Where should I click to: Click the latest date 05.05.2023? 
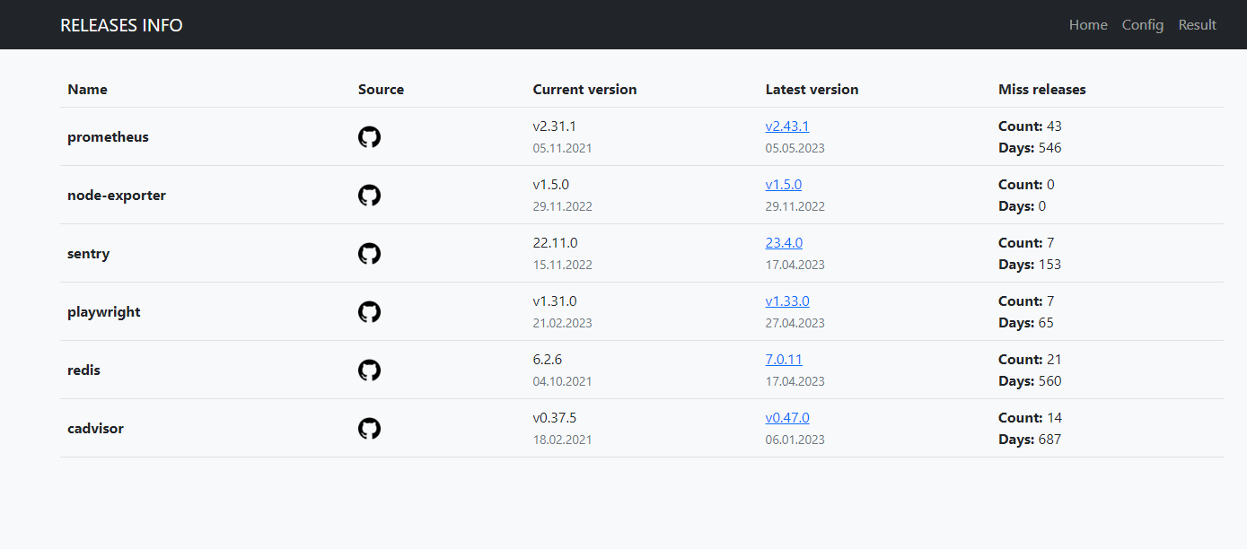(x=795, y=148)
